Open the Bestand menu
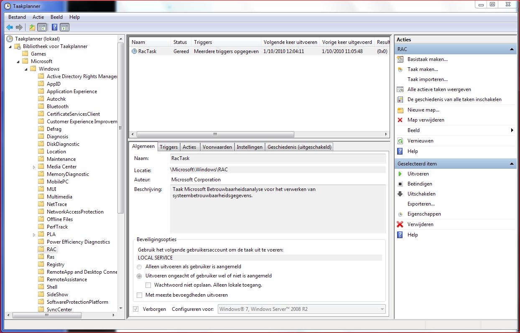This screenshot has height=333, width=520. 17,17
